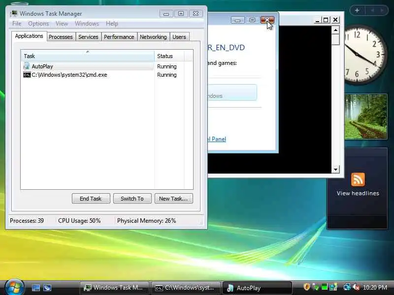Click the security shield tray icon
Screen dimensions: 394x295
coord(306,287)
